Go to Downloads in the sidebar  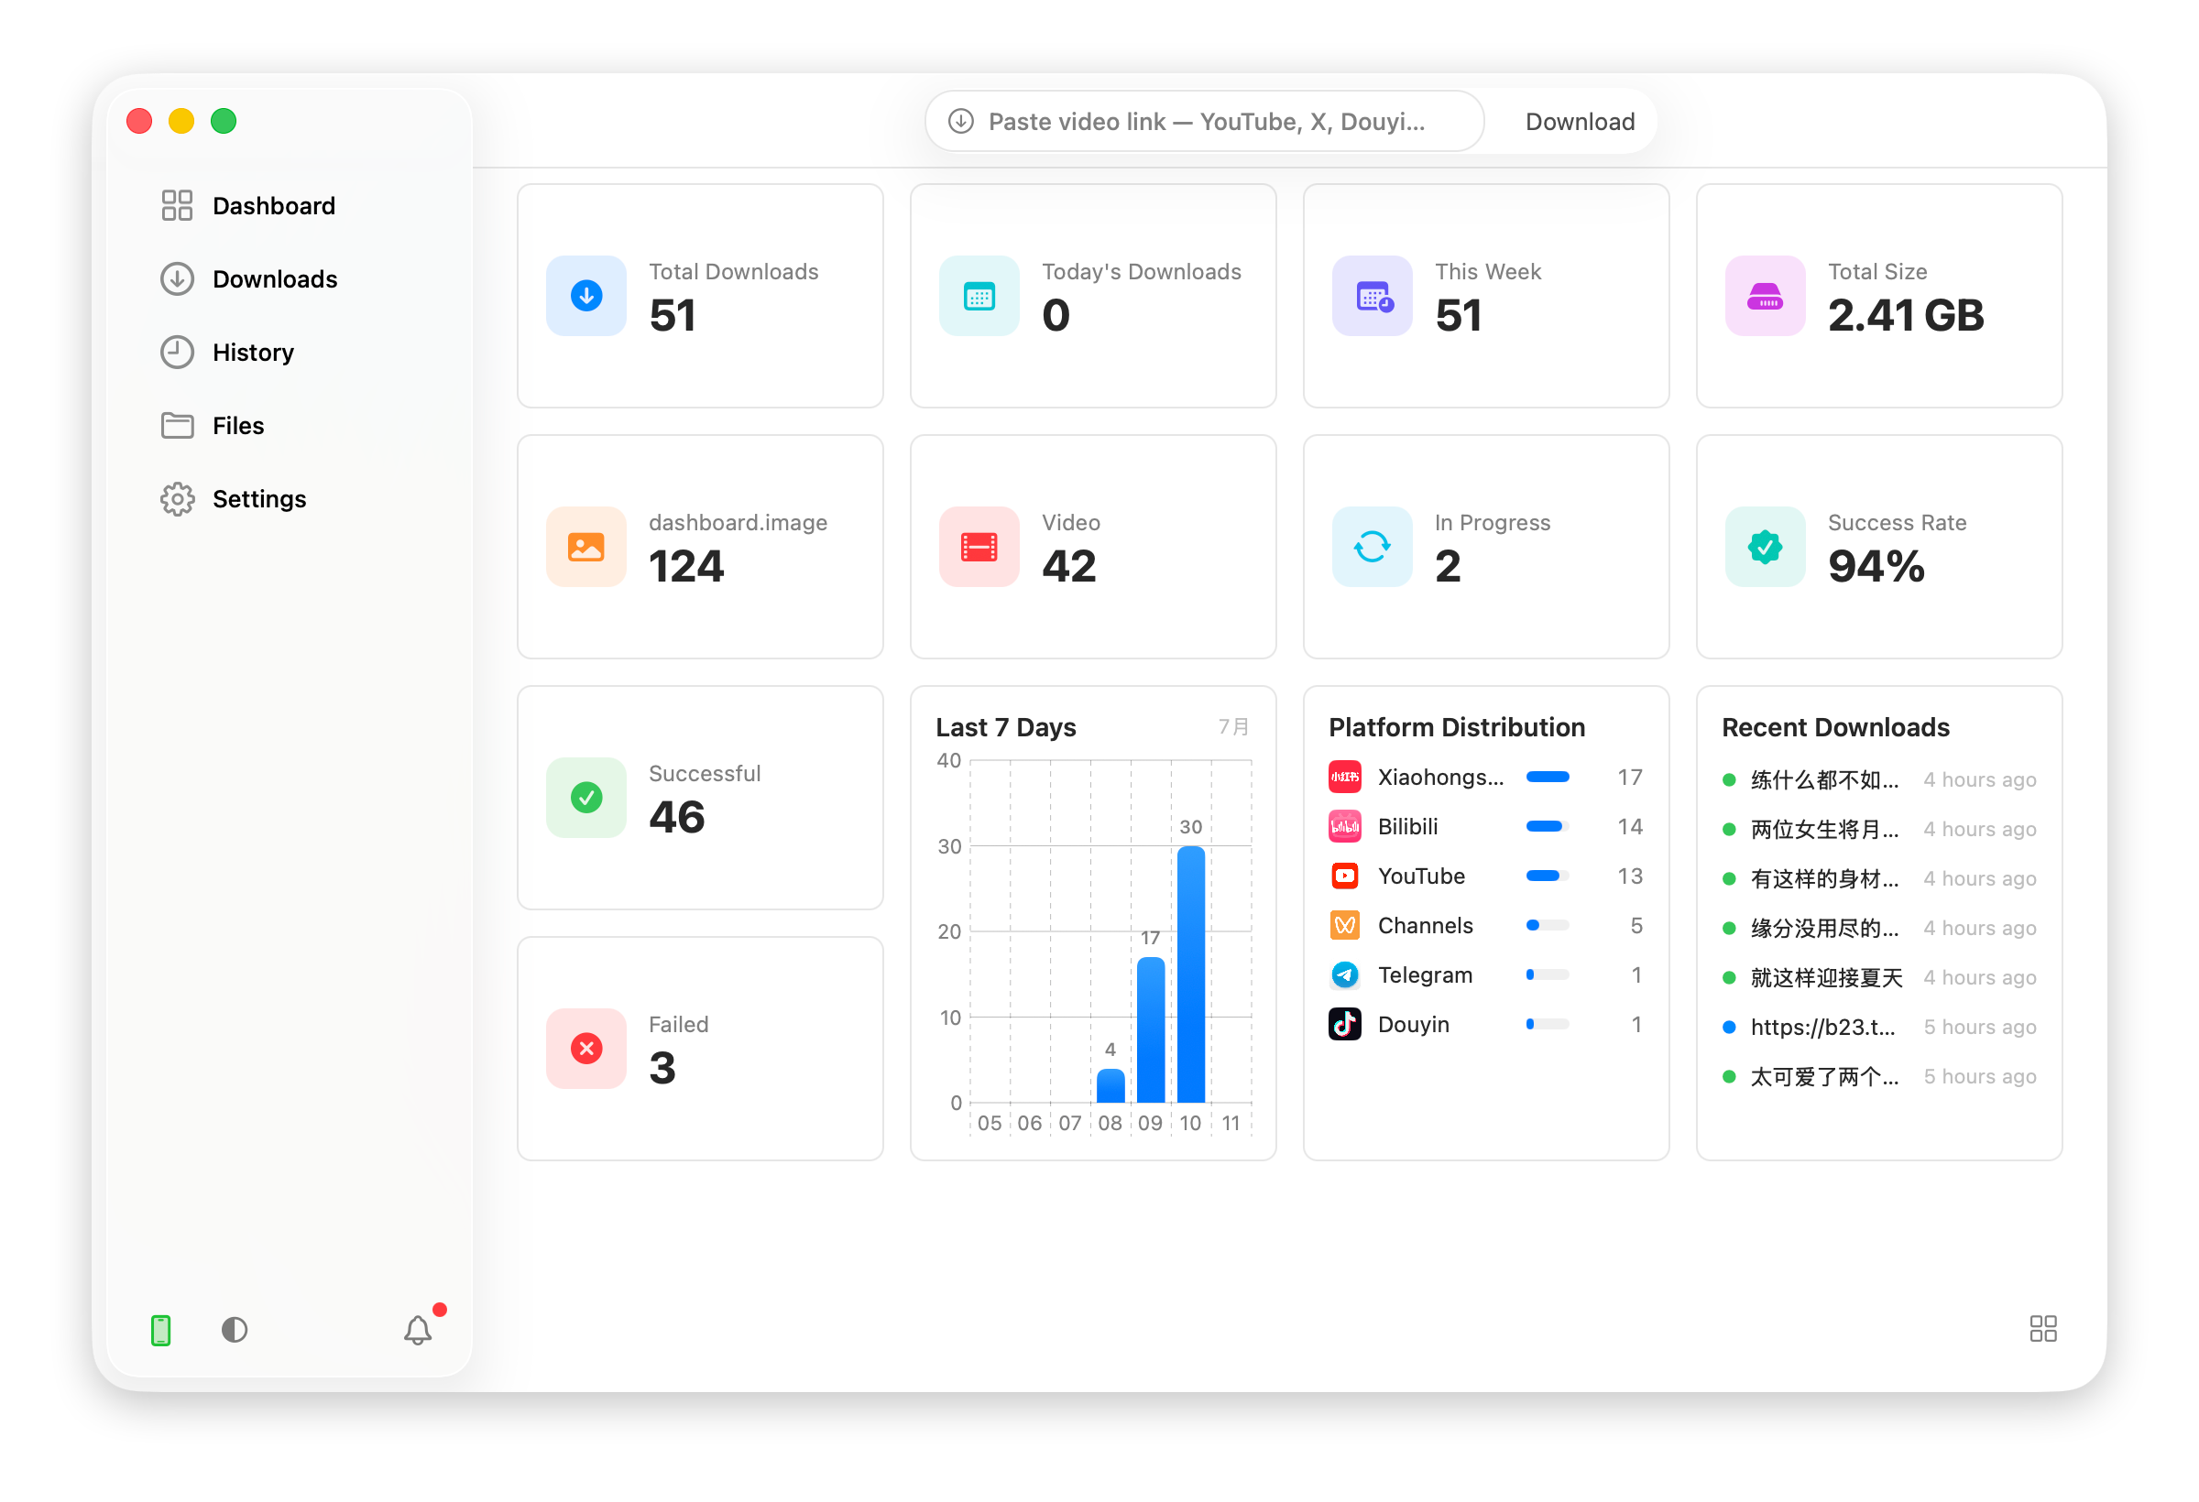[x=289, y=279]
